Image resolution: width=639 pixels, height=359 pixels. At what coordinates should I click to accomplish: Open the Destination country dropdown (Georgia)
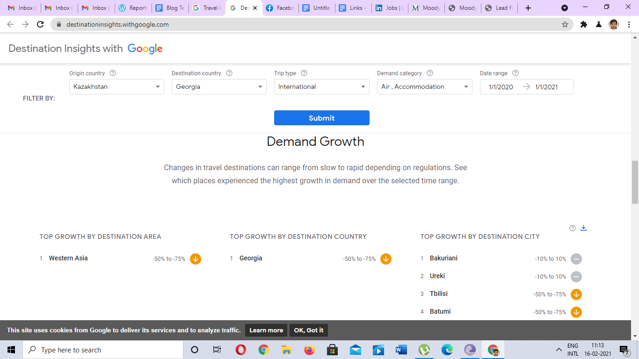pyautogui.click(x=219, y=87)
